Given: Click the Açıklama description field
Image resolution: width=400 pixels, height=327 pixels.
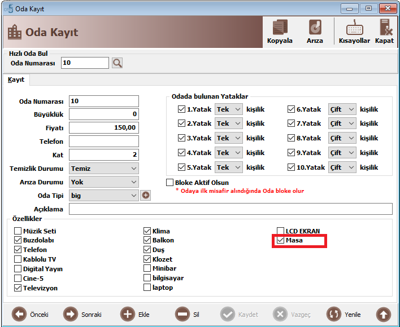Looking at the screenshot, I should click(231, 209).
